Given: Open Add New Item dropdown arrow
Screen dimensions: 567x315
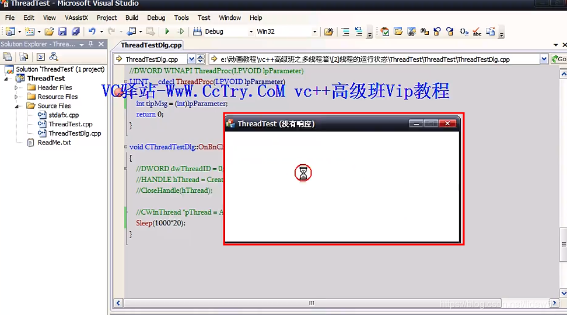Looking at the screenshot, I should click(x=39, y=32).
